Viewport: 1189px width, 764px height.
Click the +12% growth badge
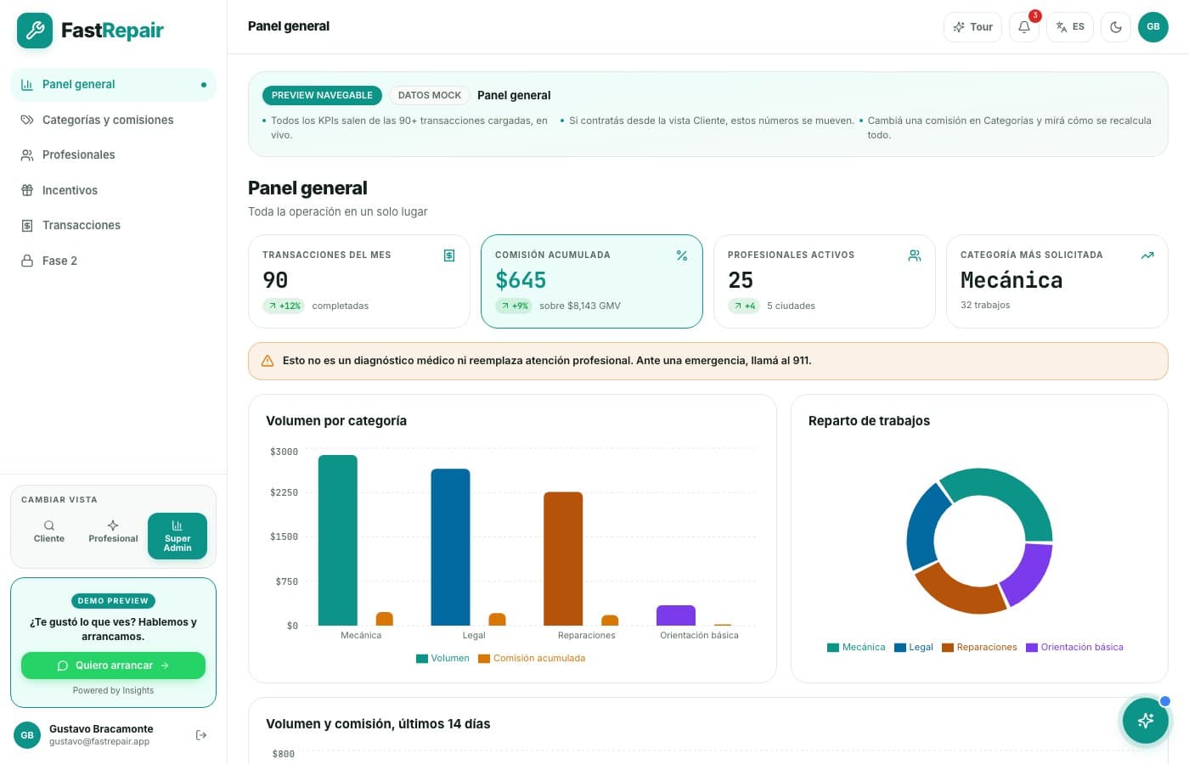[285, 306]
